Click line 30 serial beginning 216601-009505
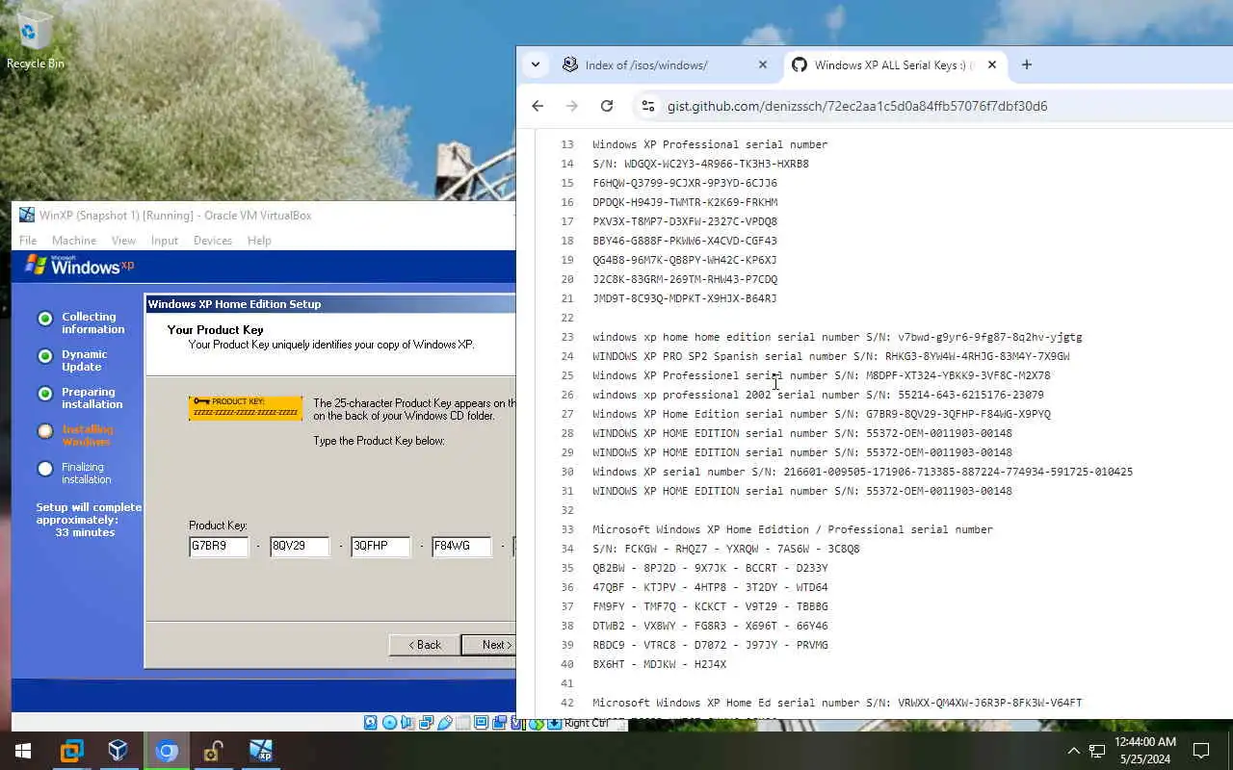 pos(958,472)
